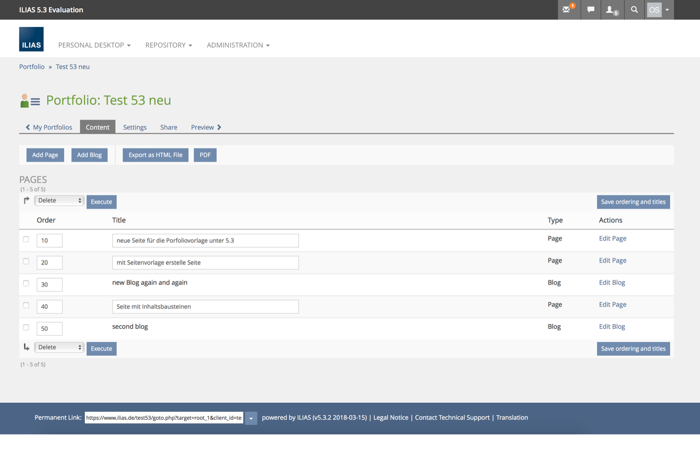Tick the checkbox for 'second blog'
Viewport: 700px width, 467px height.
tap(26, 327)
